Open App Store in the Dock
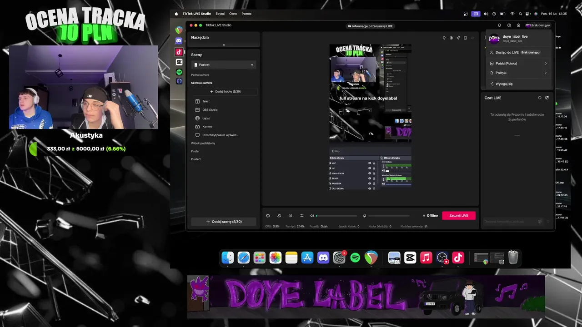The height and width of the screenshot is (327, 582). (307, 258)
